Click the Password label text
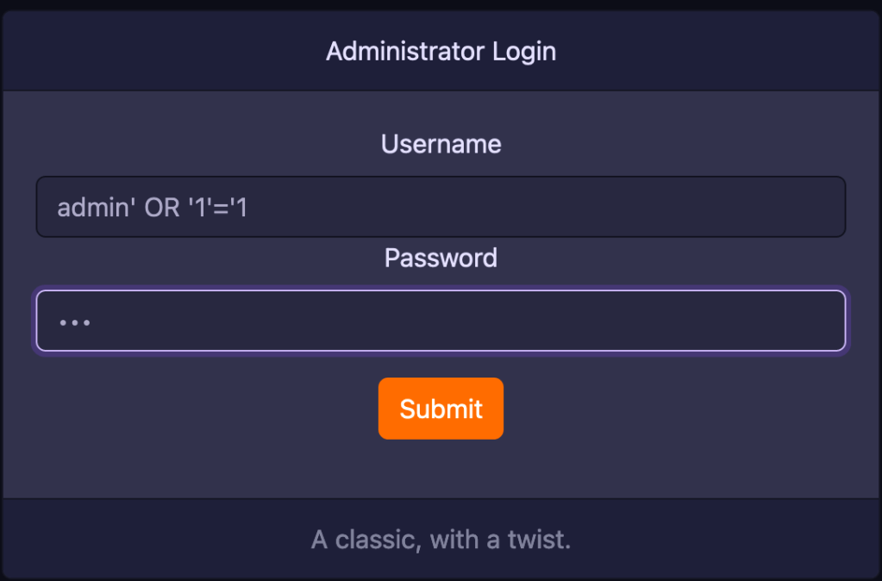The width and height of the screenshot is (882, 581). 441,258
